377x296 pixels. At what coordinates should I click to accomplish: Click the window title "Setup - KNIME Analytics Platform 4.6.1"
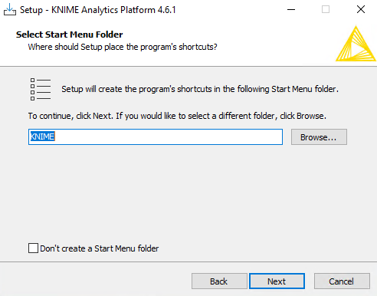(x=98, y=10)
